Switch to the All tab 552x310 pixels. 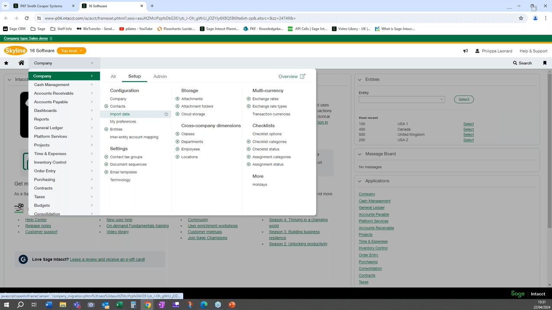(x=113, y=77)
